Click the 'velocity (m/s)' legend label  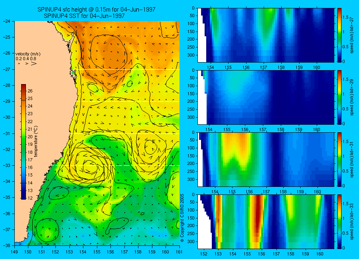click(28, 54)
